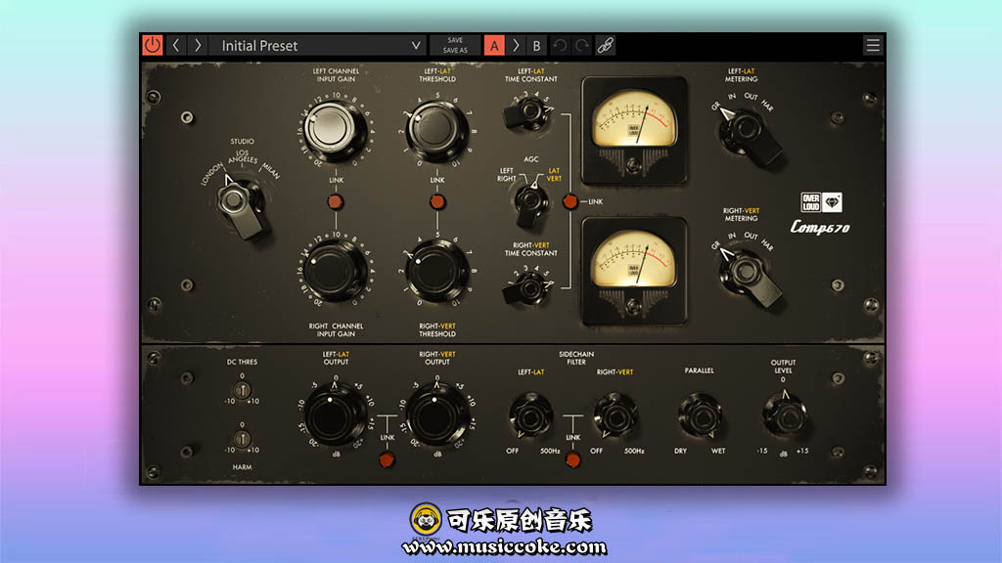Go to next preset arrow
1002x563 pixels.
coord(198,45)
